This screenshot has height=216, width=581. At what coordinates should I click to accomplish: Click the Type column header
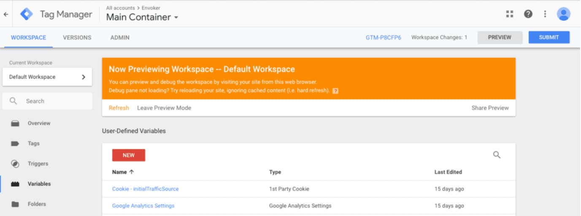[275, 172]
